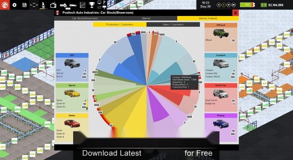Switch to the Market tab
The width and height of the screenshot is (293, 160).
tap(146, 18)
